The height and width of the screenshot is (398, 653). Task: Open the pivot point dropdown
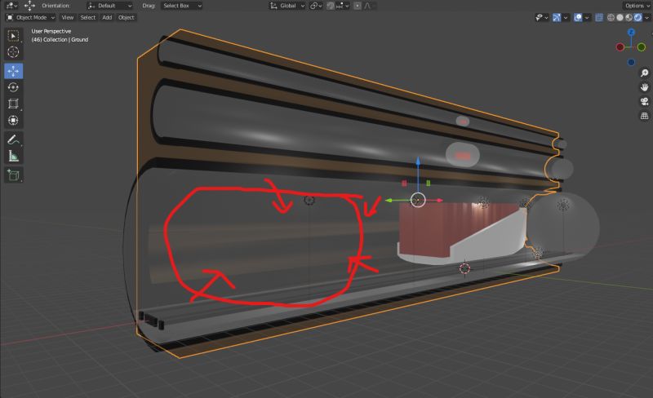click(316, 6)
